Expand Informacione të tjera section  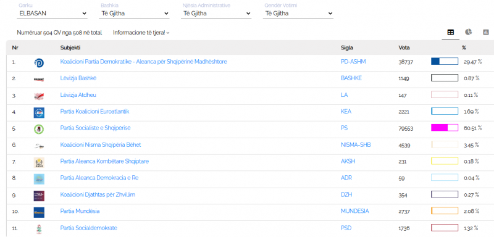pos(141,33)
